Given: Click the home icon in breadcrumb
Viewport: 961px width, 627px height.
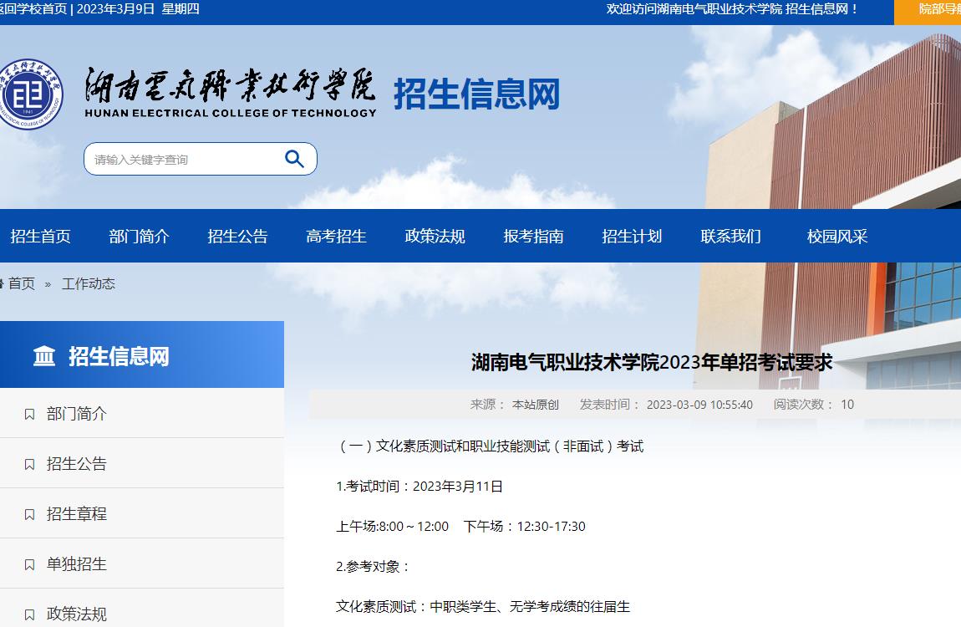Looking at the screenshot, I should 1,283.
